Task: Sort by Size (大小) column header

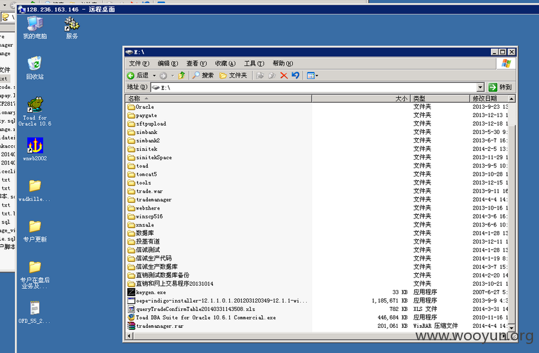Action: (361, 98)
